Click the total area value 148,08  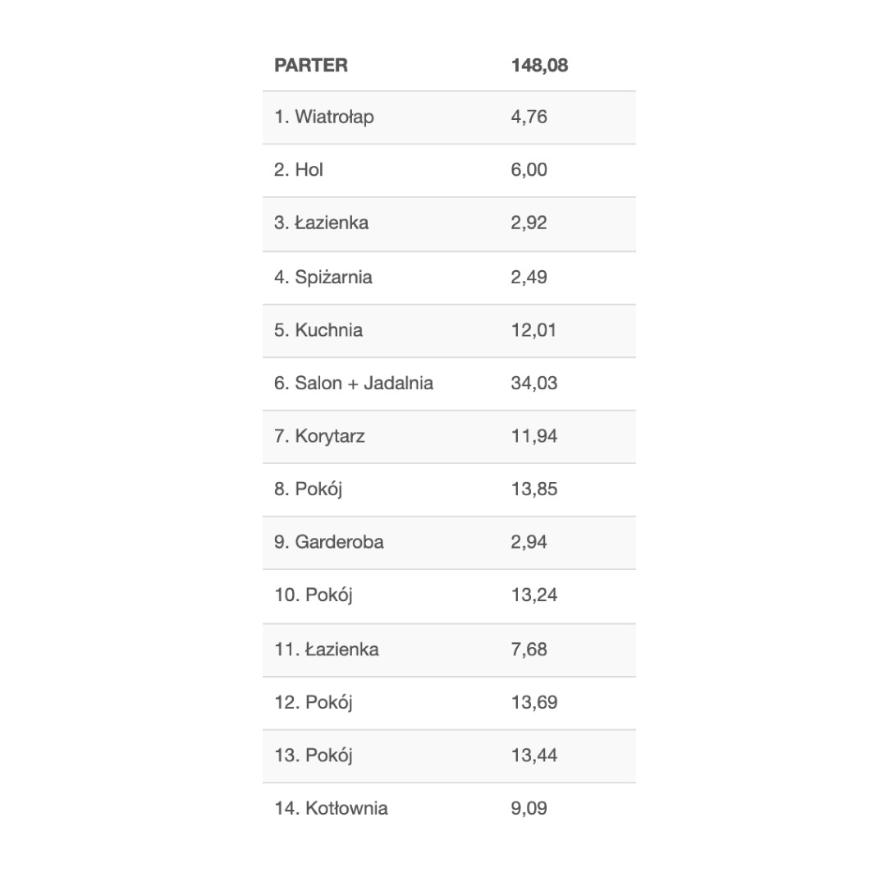539,65
